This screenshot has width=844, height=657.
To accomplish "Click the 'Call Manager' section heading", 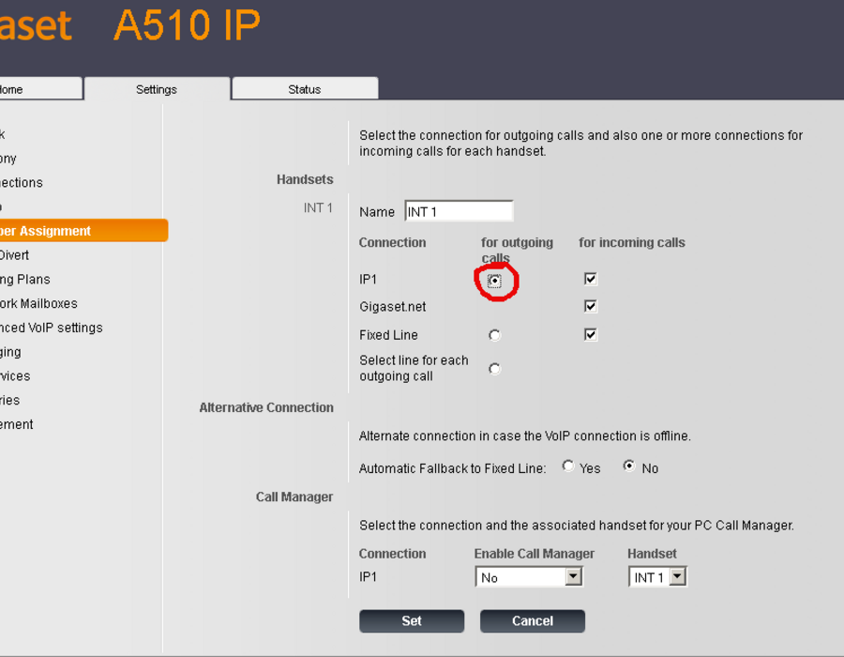I will [294, 497].
